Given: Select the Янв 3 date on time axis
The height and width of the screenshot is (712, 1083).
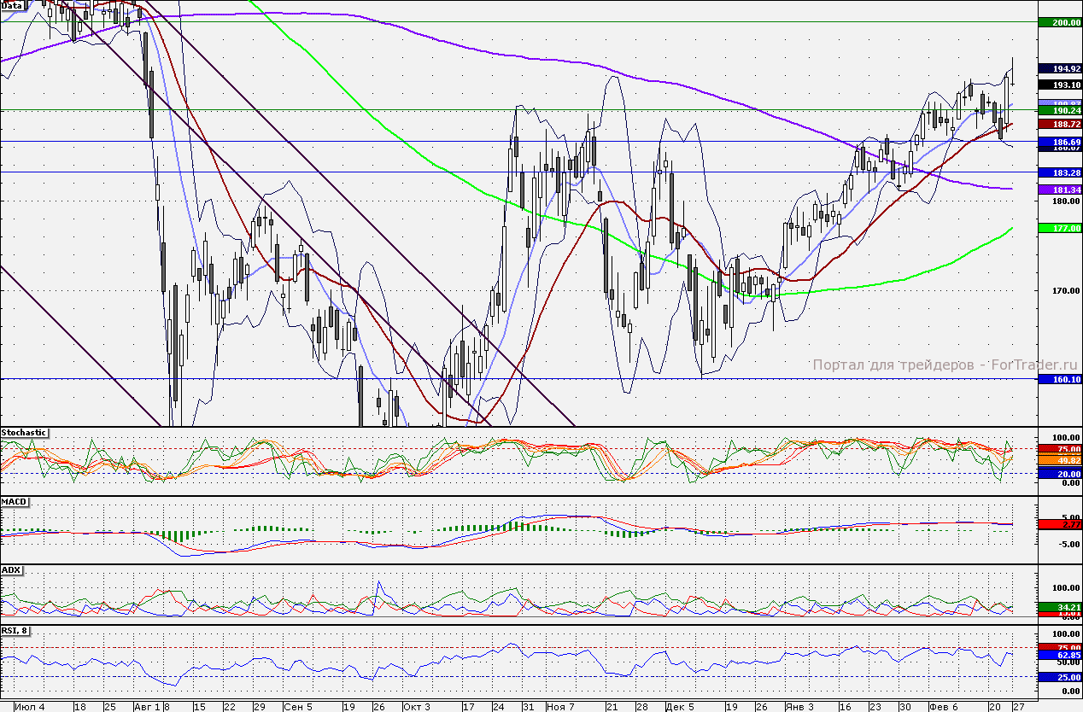Looking at the screenshot, I should pyautogui.click(x=799, y=707).
